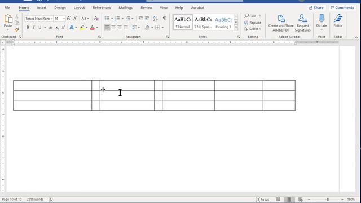The height and width of the screenshot is (203, 361).
Task: Apply the Heading 1 style
Action: pos(223,23)
